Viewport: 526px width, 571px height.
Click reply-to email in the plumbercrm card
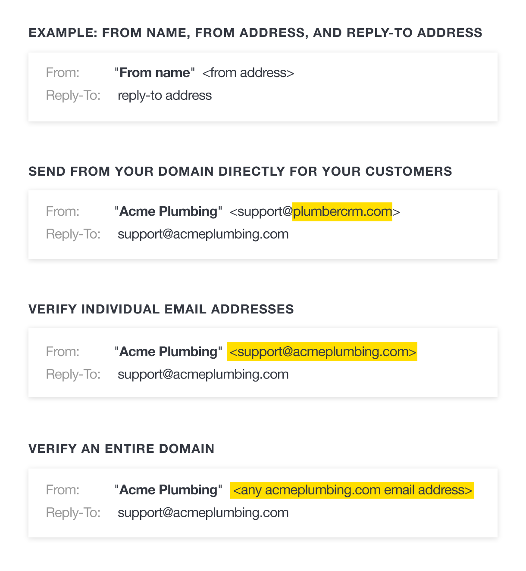tap(203, 234)
